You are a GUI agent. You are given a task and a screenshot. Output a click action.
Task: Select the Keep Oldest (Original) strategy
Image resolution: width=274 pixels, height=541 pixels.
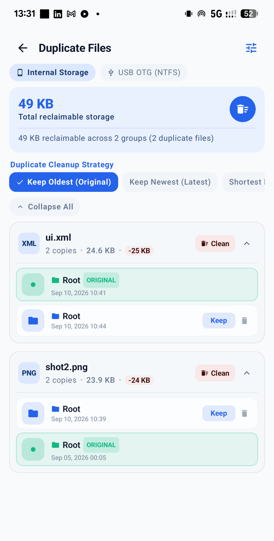click(64, 182)
